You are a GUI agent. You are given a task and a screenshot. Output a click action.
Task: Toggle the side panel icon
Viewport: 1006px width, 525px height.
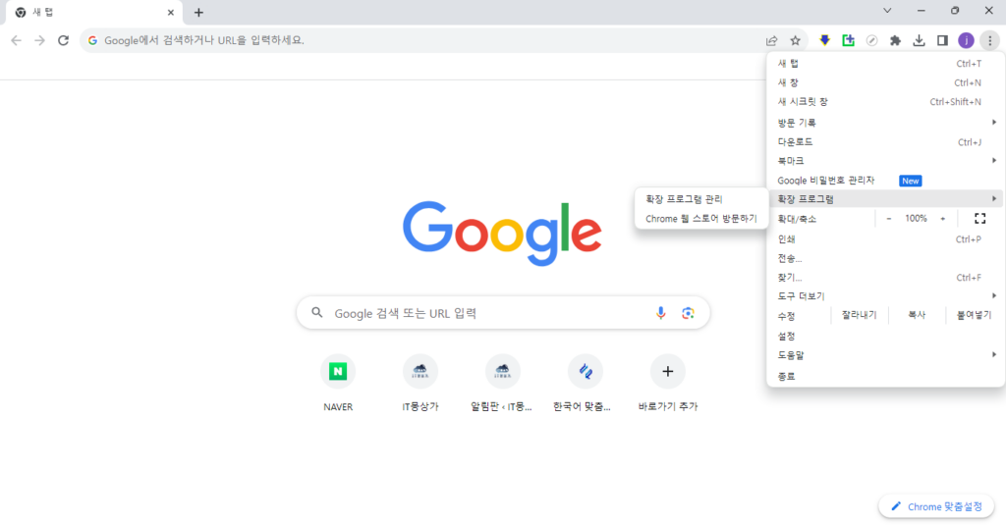click(x=942, y=40)
